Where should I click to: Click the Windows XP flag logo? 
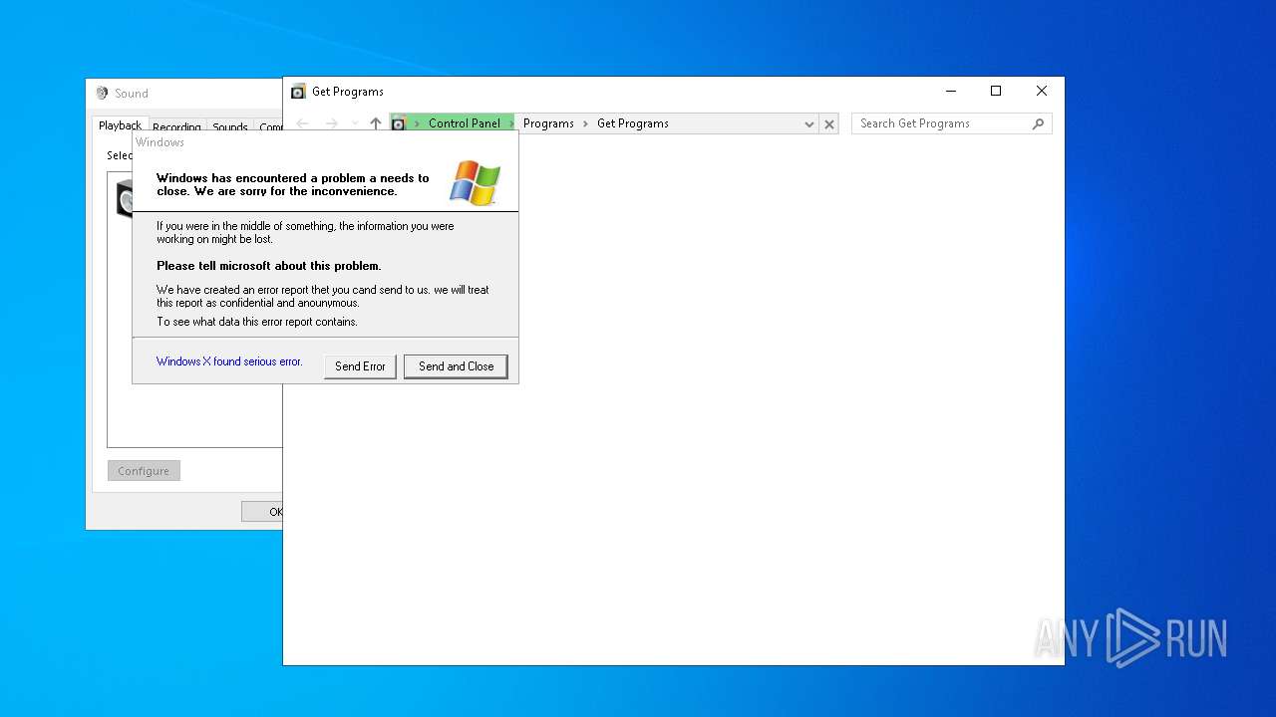(475, 182)
